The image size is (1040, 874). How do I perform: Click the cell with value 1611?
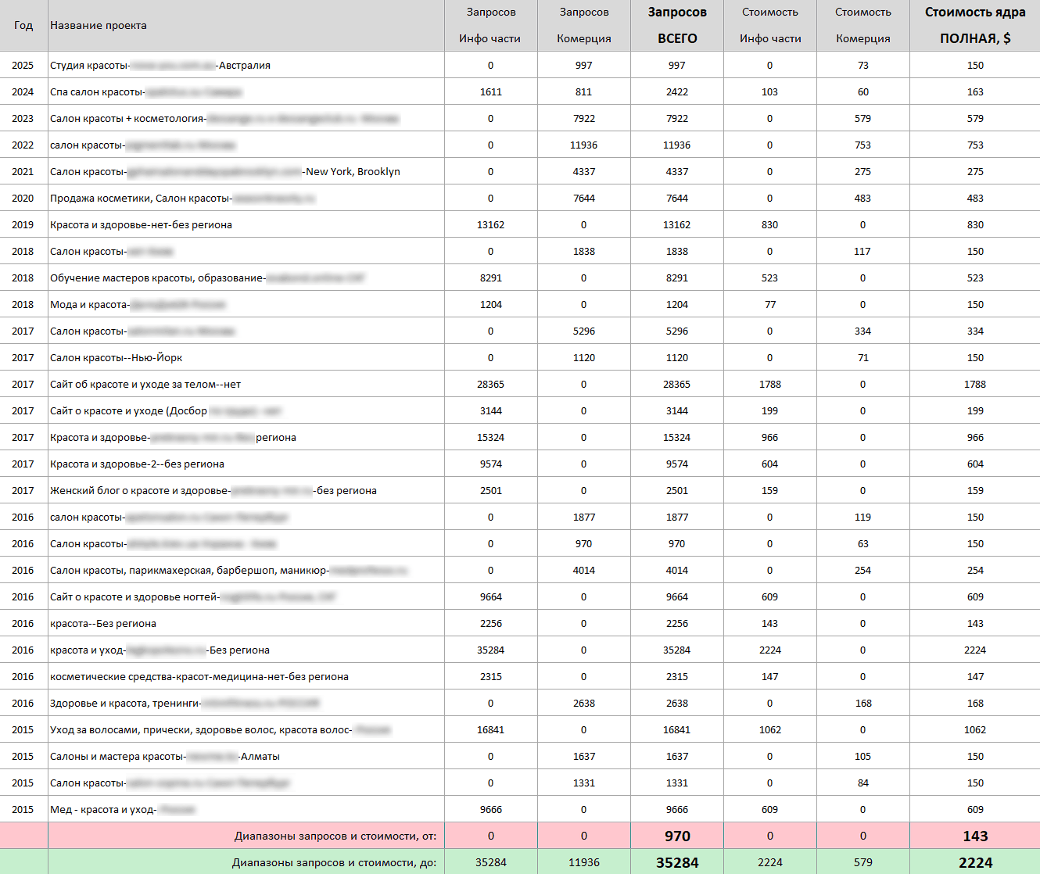[490, 92]
